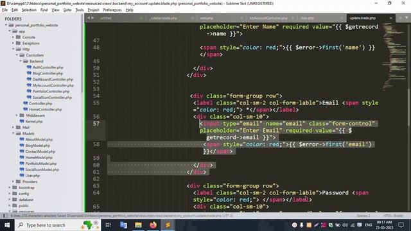Open the Tools menu

(80, 10)
